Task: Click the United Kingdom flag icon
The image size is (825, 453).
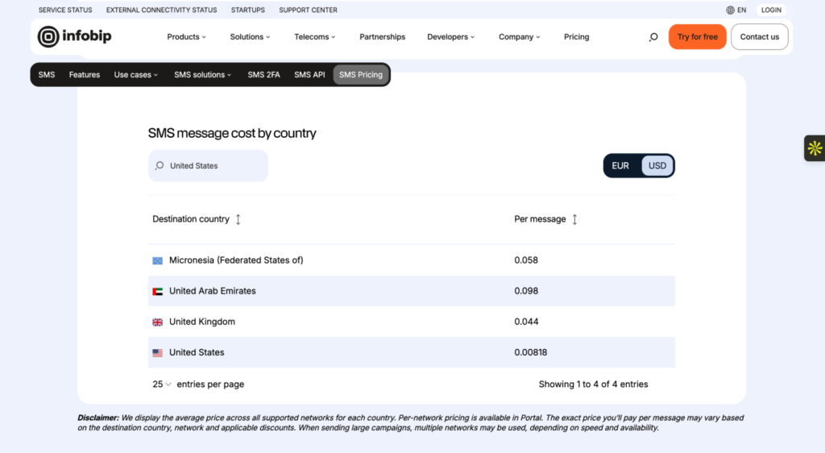Action: click(x=157, y=322)
